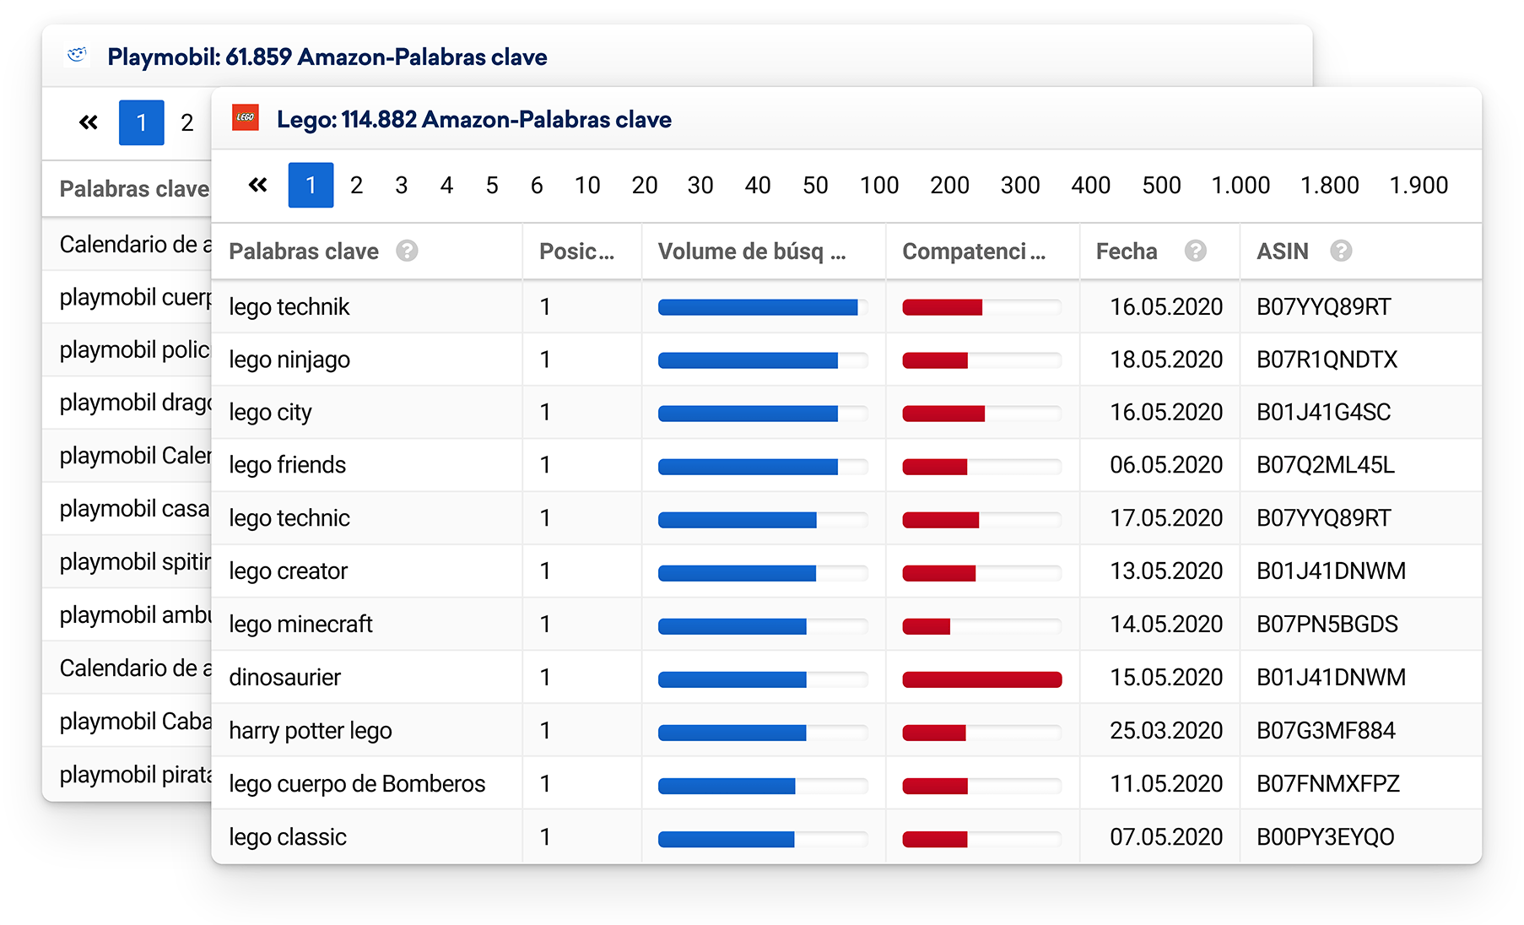Jump to page 100 of Lego keywords
1524x925 pixels.
pos(878,185)
